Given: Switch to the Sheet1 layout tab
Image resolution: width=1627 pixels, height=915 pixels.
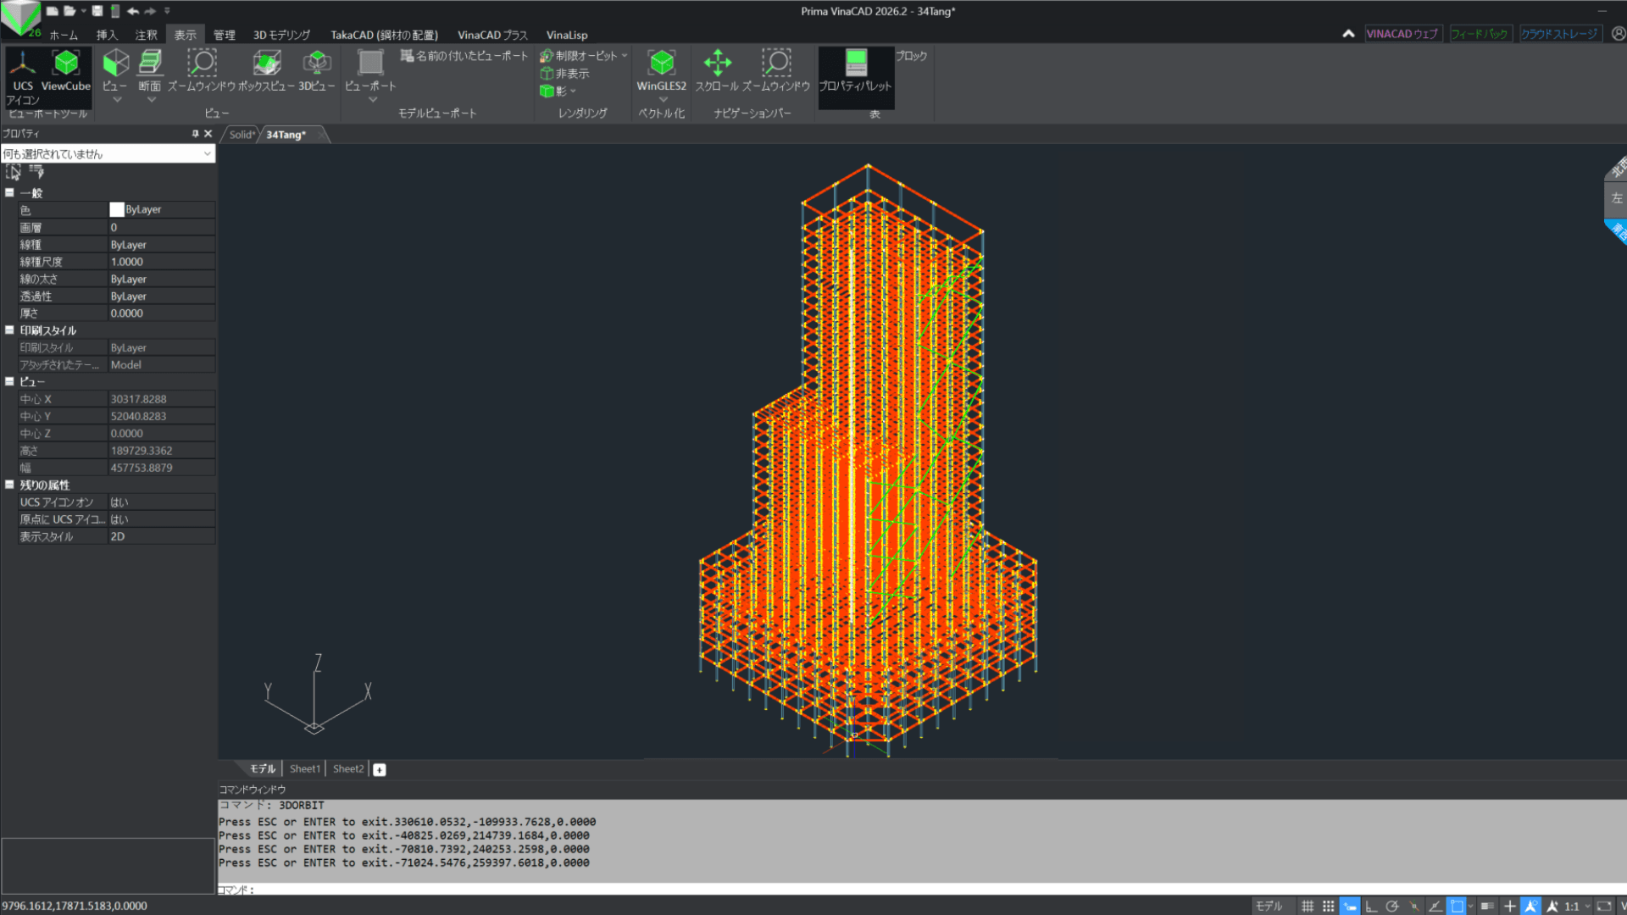Looking at the screenshot, I should click(x=305, y=769).
